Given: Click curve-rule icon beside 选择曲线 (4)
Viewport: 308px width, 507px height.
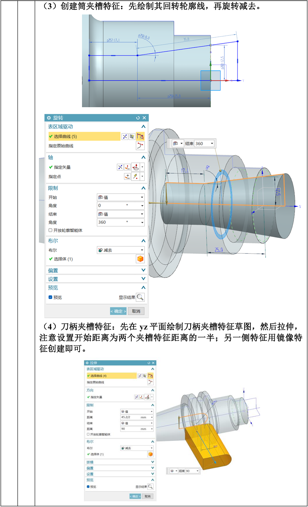Looking at the screenshot, I should point(145,376).
